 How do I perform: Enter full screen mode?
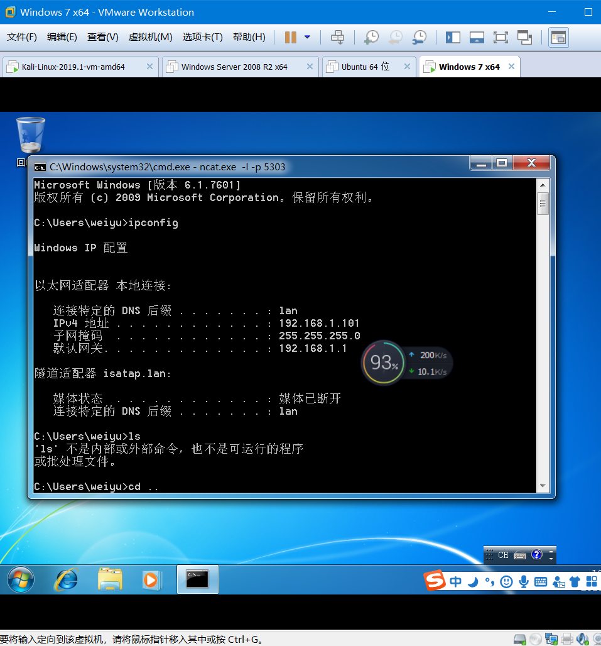tap(501, 38)
